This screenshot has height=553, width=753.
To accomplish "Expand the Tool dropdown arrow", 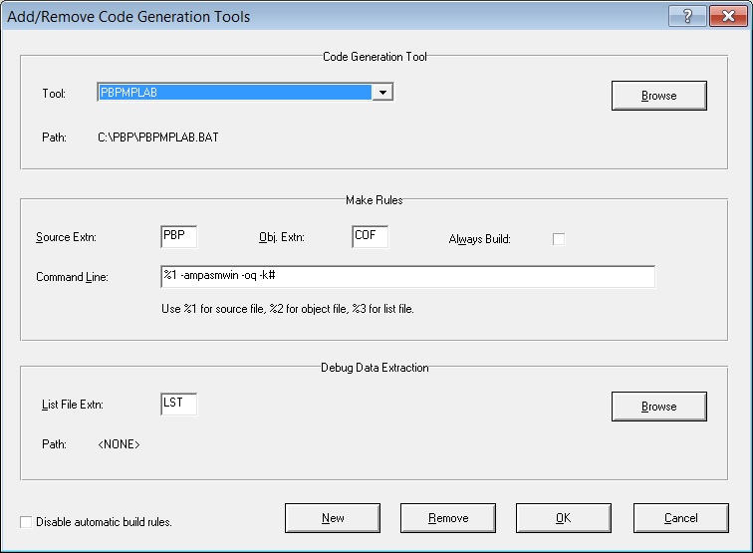I will [x=383, y=93].
